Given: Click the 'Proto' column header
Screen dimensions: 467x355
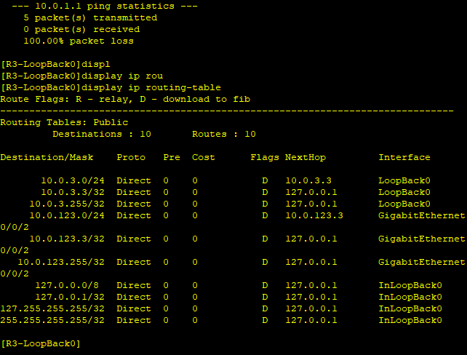Looking at the screenshot, I should 131,157.
